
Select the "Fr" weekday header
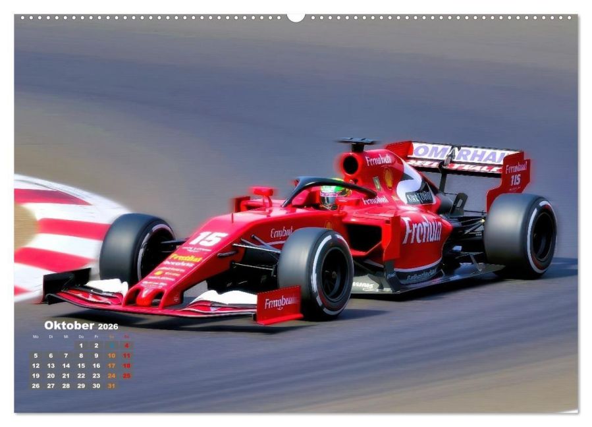click(96, 337)
